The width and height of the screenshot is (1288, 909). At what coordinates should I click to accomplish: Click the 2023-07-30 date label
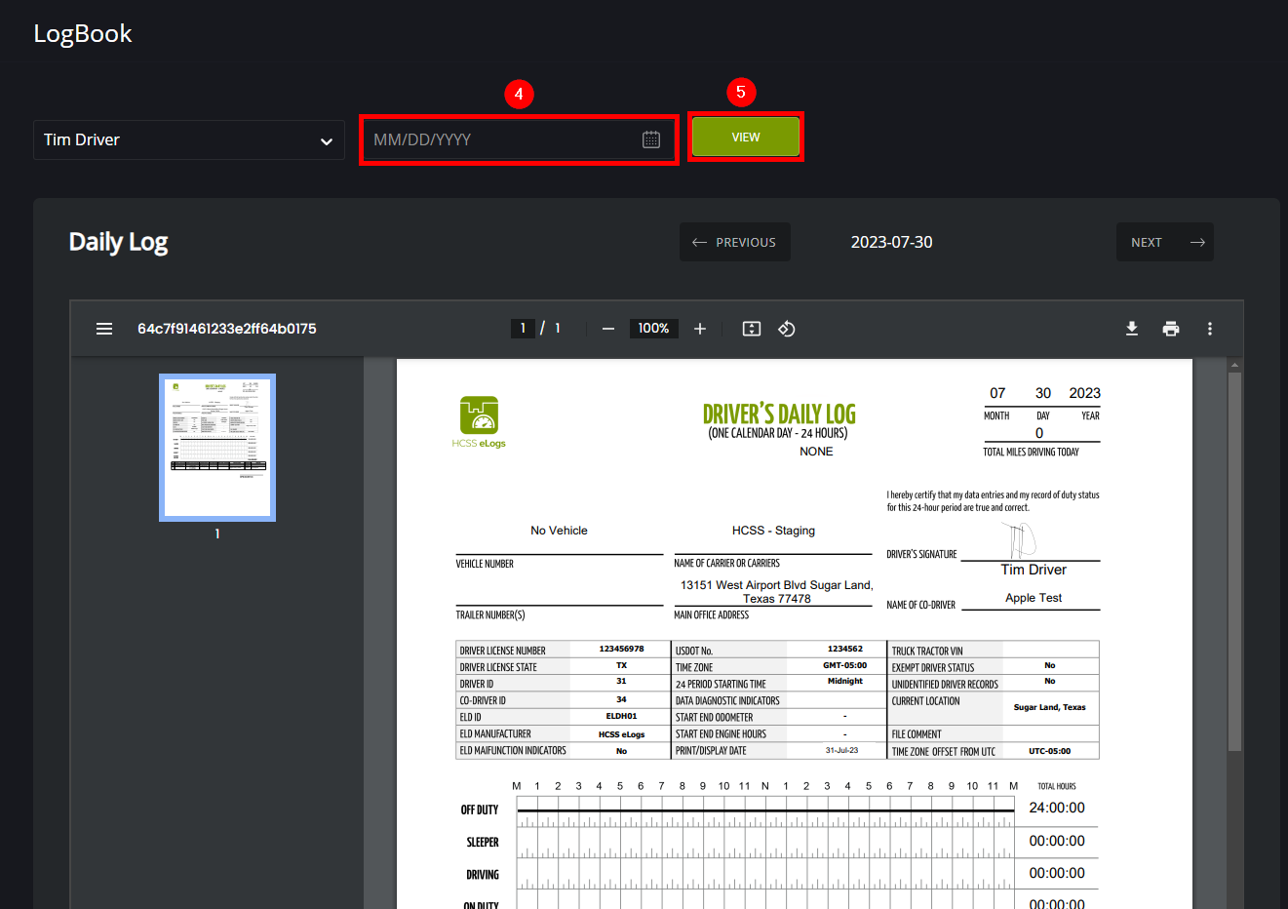click(x=891, y=242)
